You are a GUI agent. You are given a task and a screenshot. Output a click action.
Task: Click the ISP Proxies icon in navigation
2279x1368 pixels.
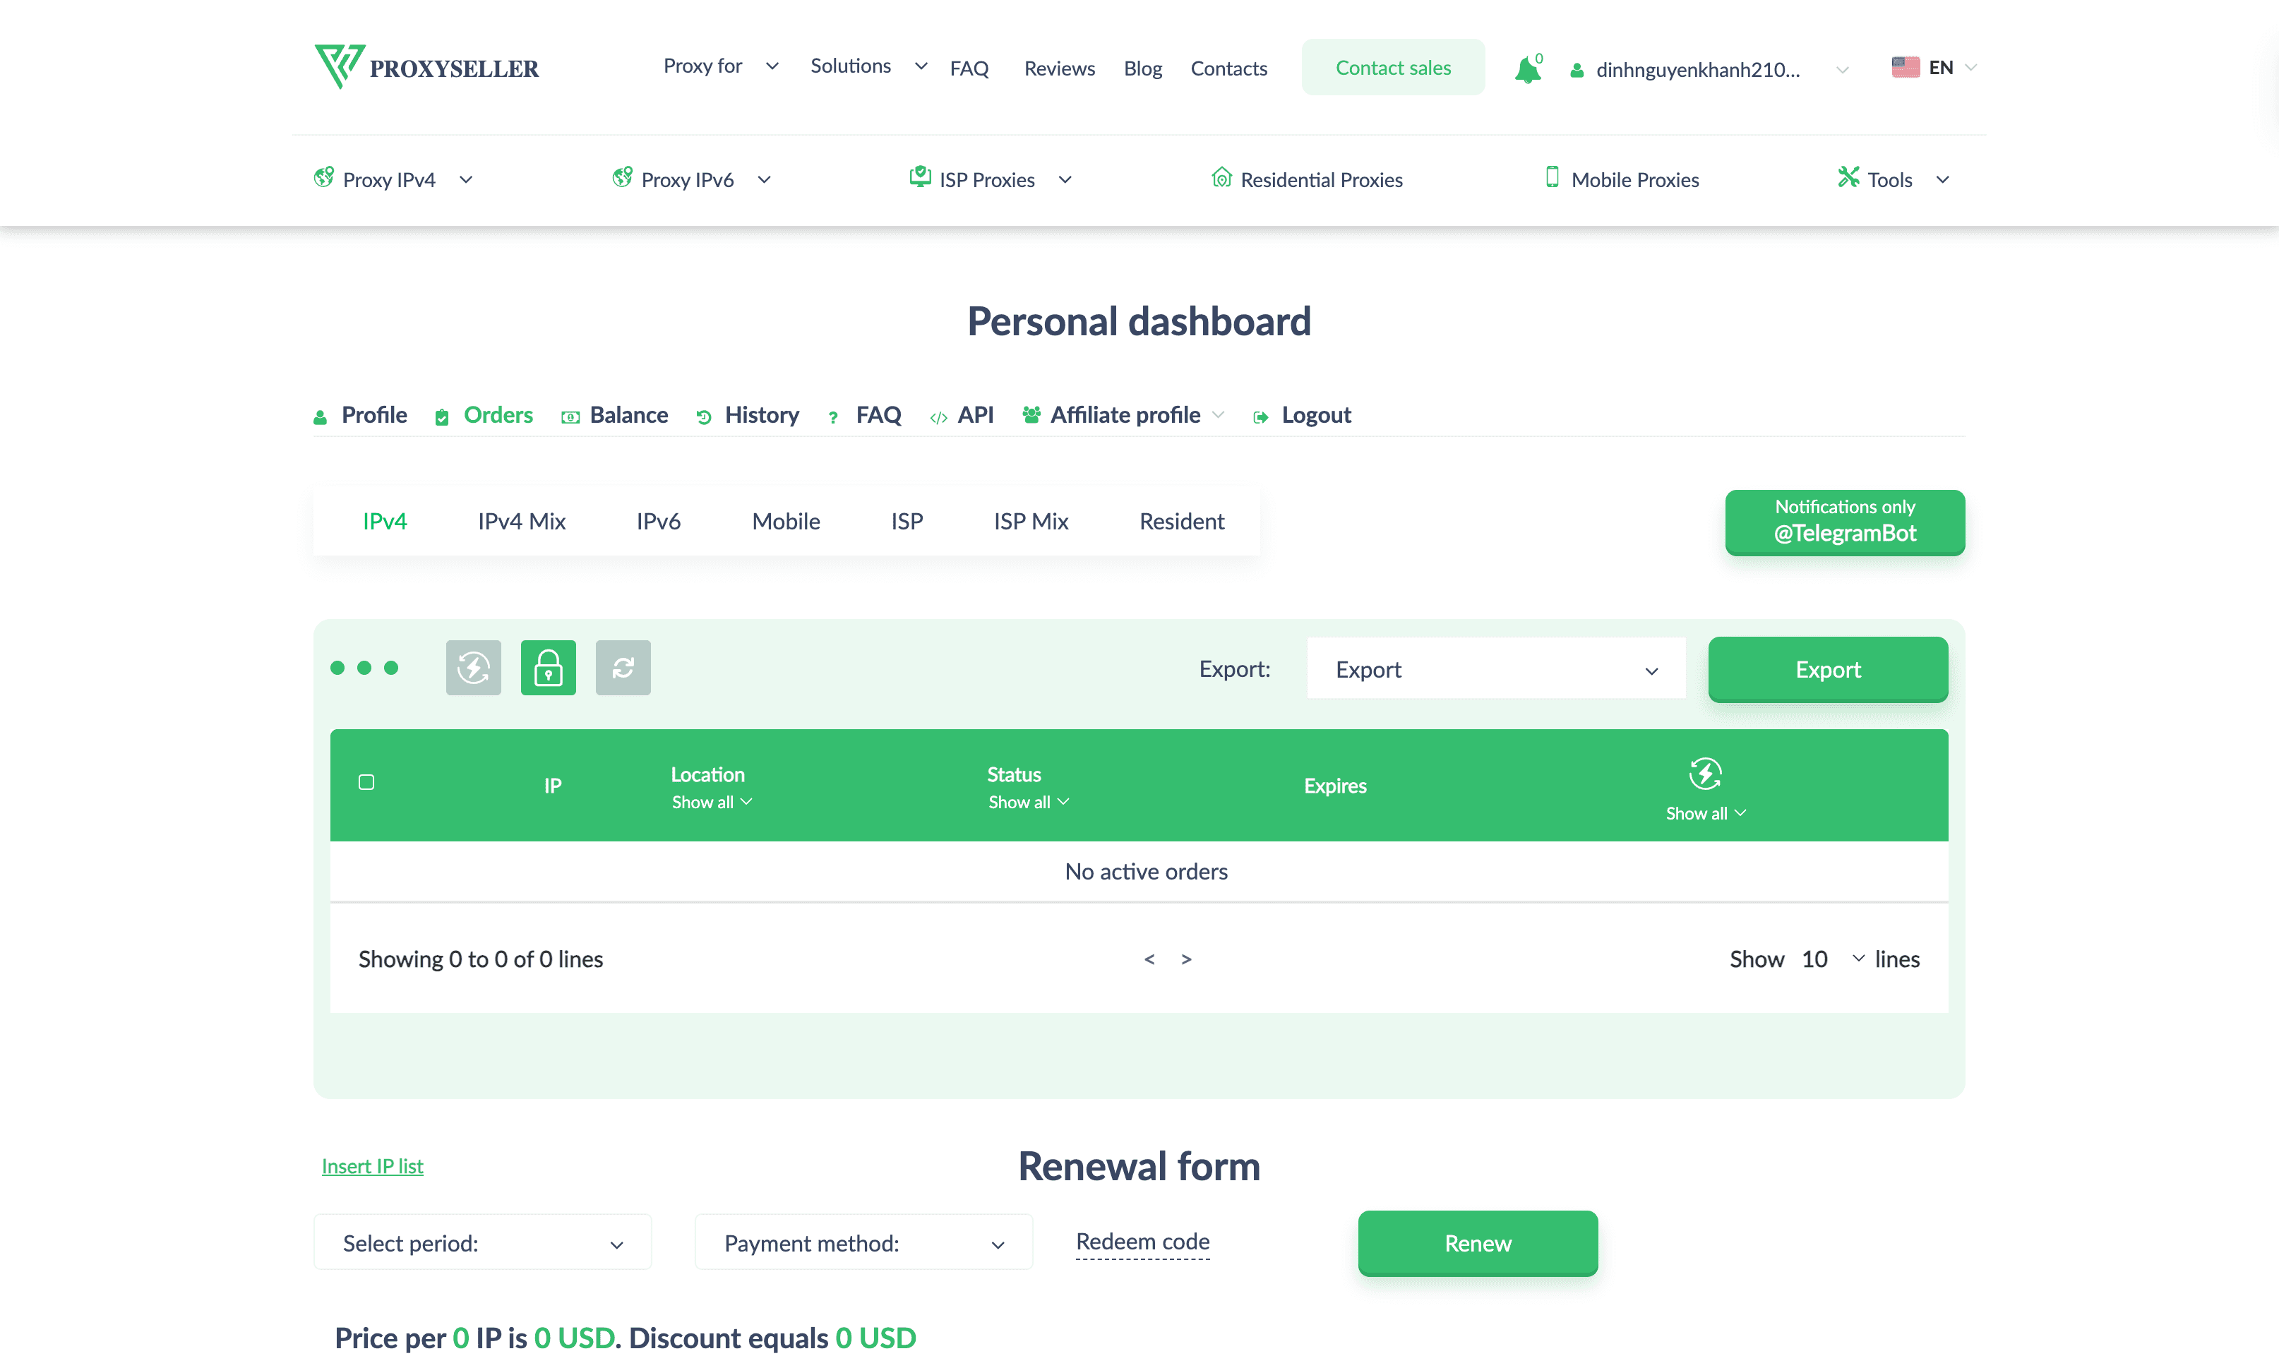click(x=919, y=177)
